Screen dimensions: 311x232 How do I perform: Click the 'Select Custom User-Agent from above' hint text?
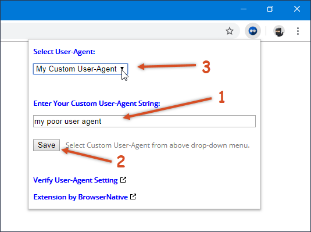click(158, 145)
